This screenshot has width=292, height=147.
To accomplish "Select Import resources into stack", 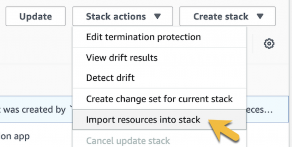I will (x=143, y=120).
